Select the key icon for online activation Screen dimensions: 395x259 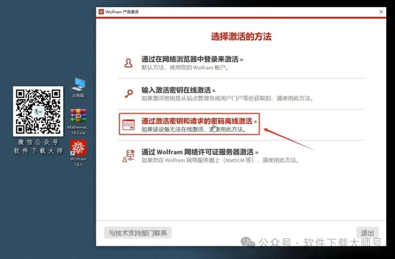128,92
